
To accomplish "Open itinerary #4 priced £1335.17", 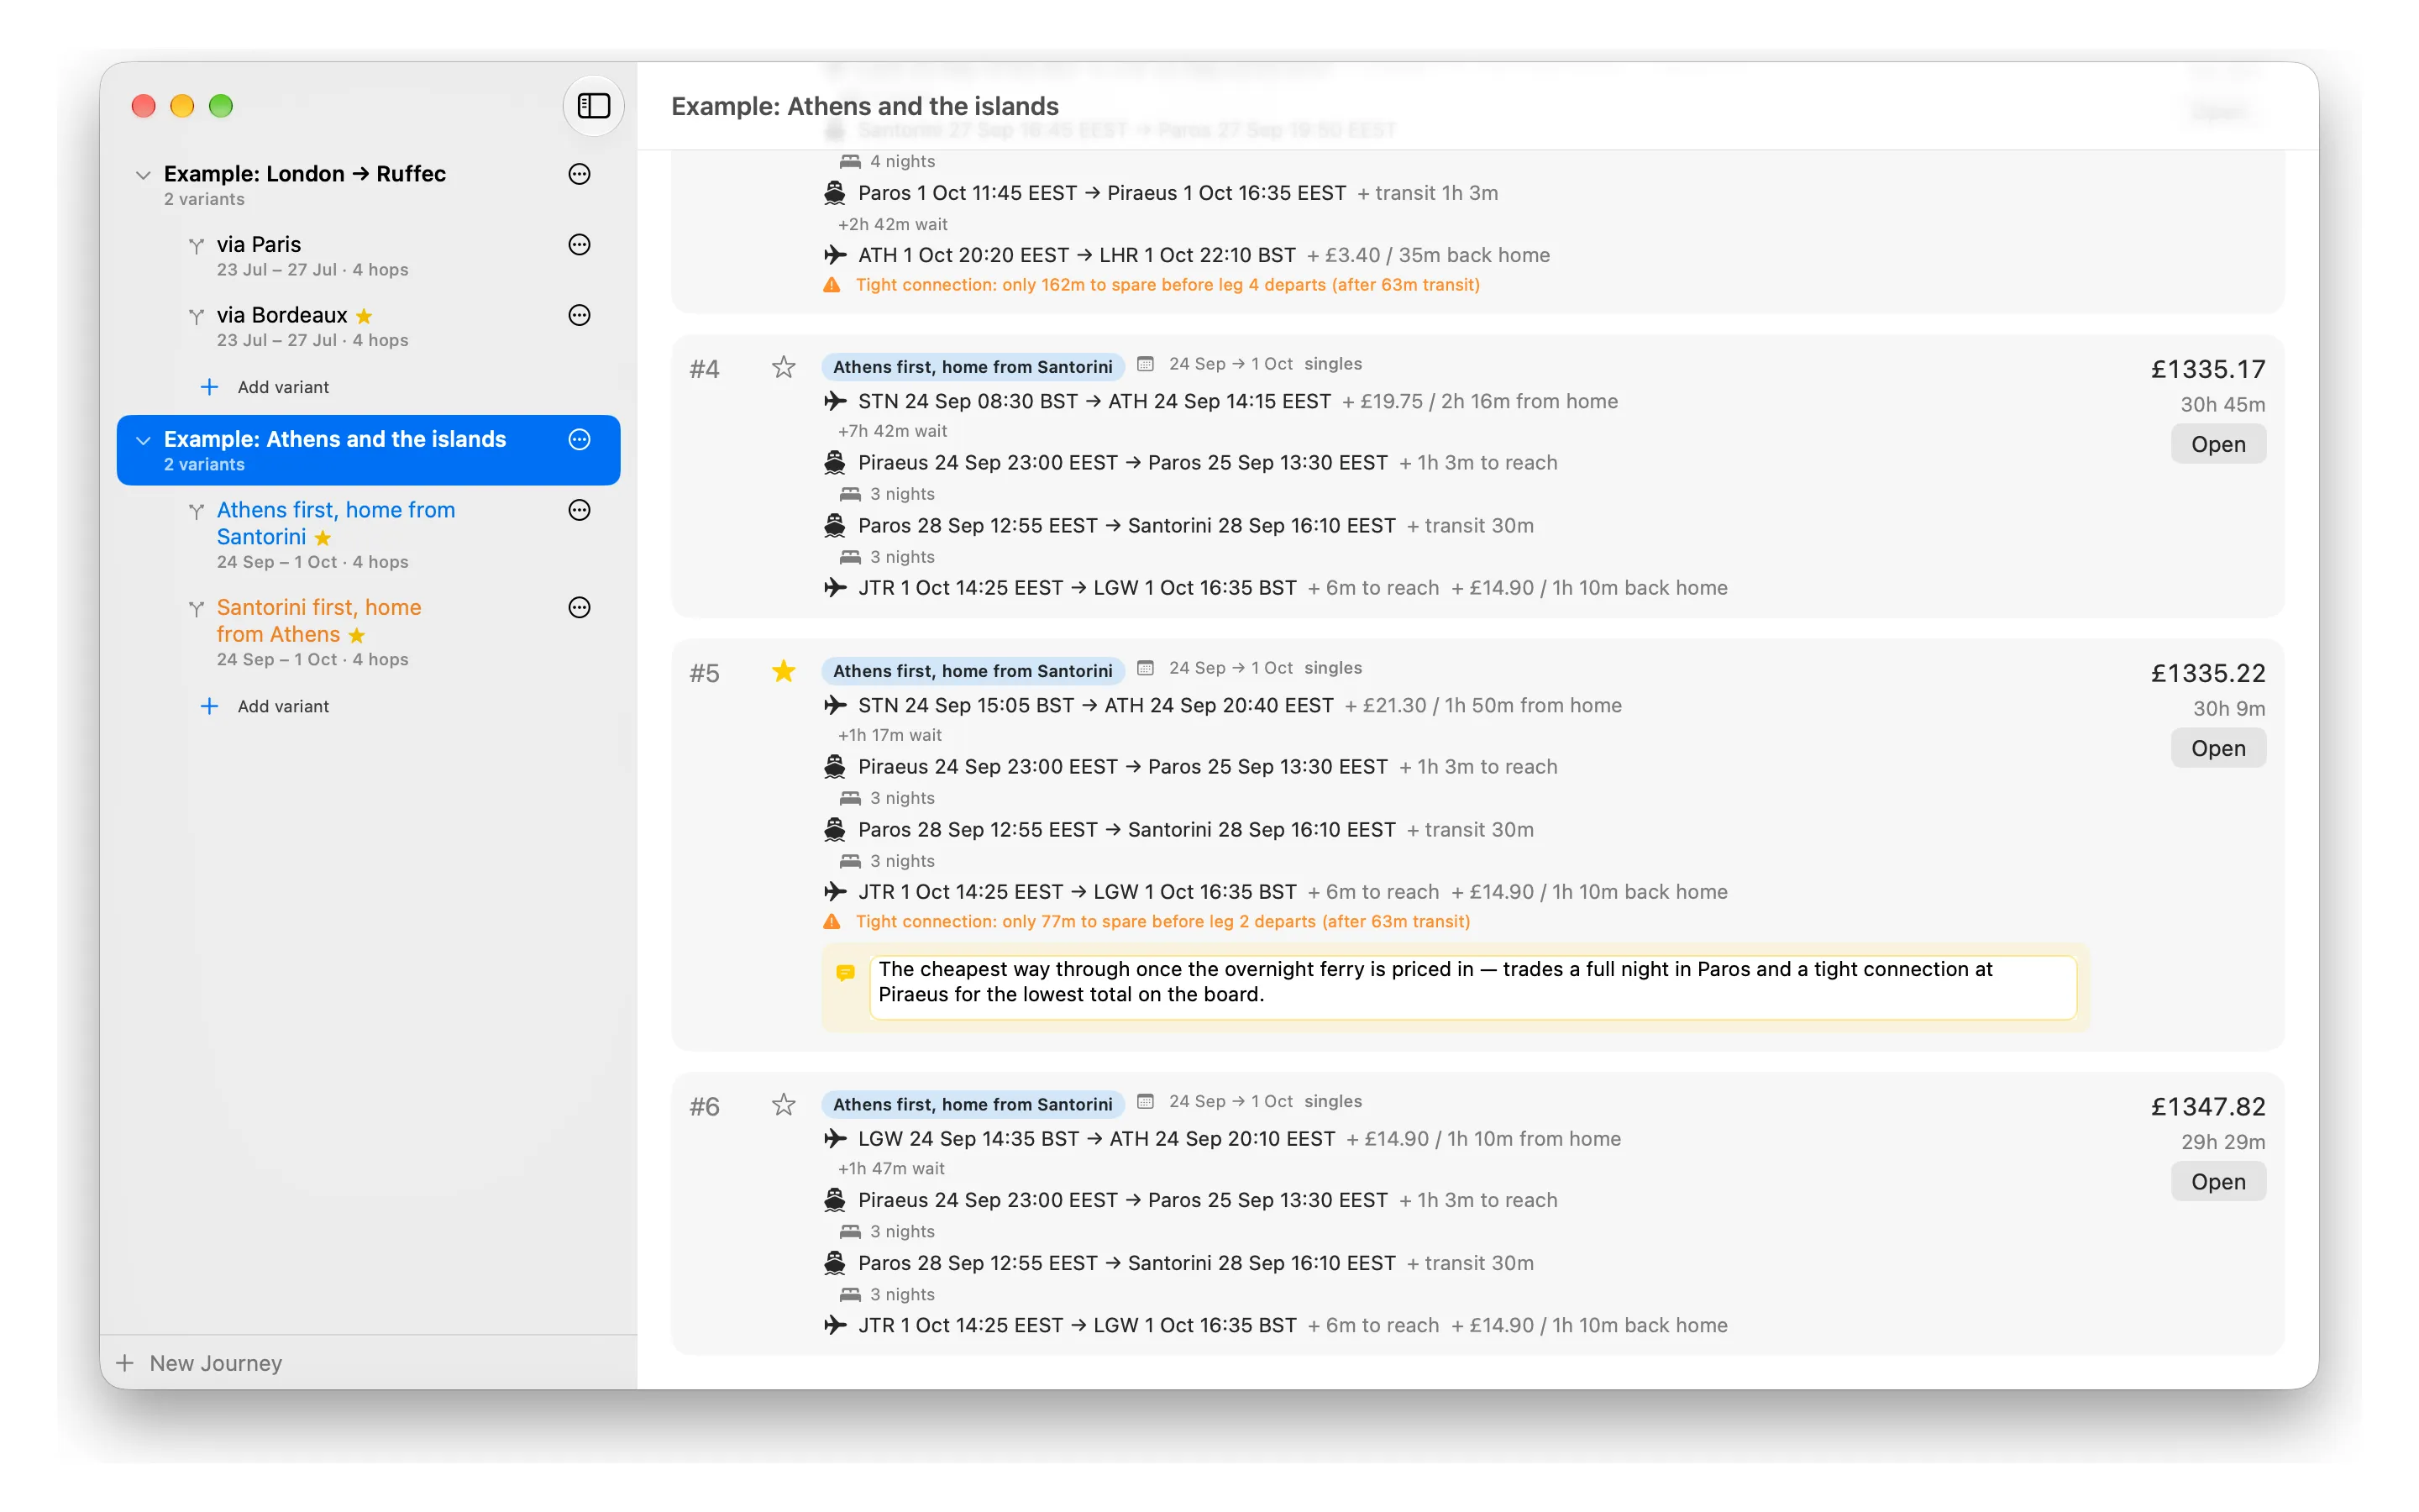I will pos(2217,444).
